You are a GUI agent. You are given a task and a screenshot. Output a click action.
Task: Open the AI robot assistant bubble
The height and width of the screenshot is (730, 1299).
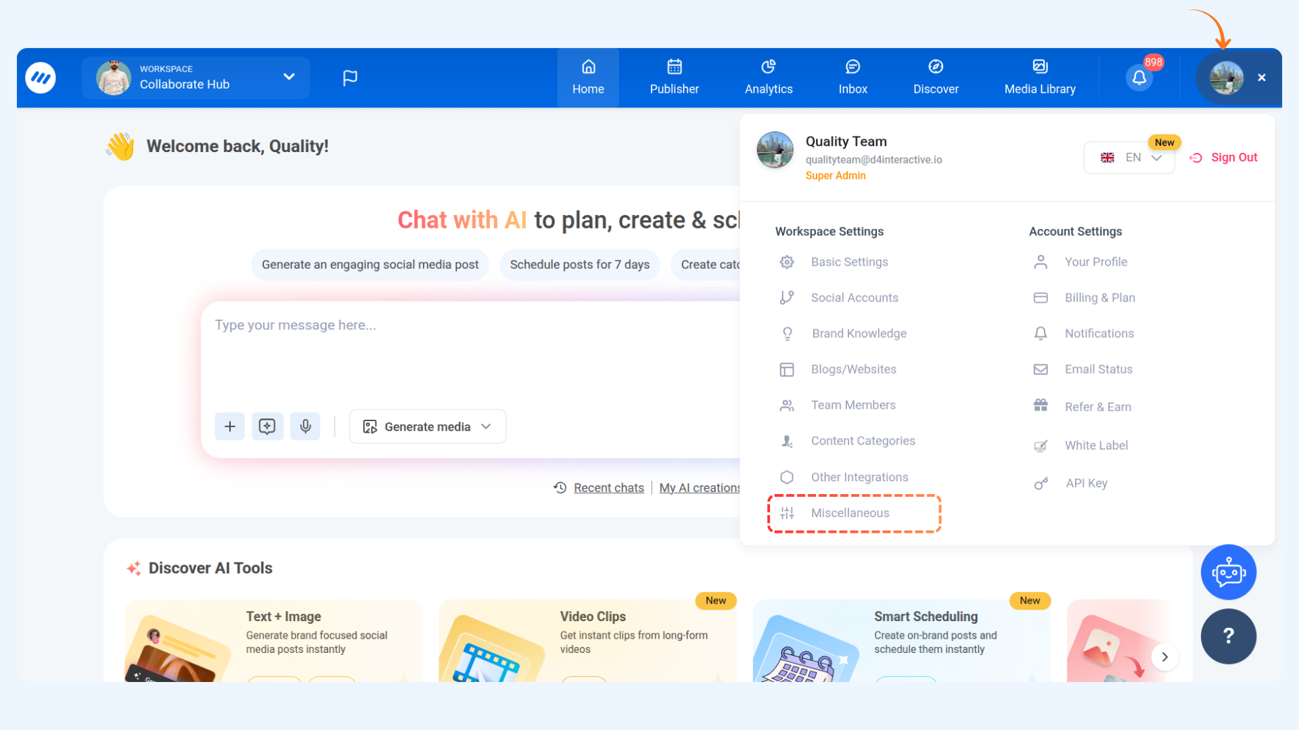1228,573
